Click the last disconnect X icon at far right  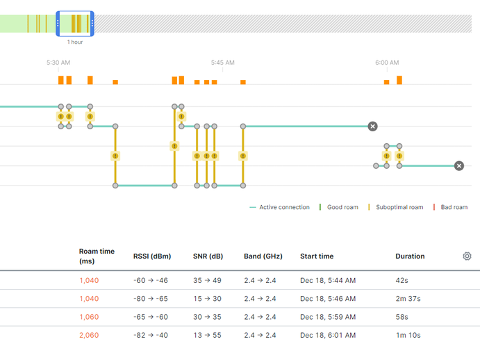coord(458,166)
